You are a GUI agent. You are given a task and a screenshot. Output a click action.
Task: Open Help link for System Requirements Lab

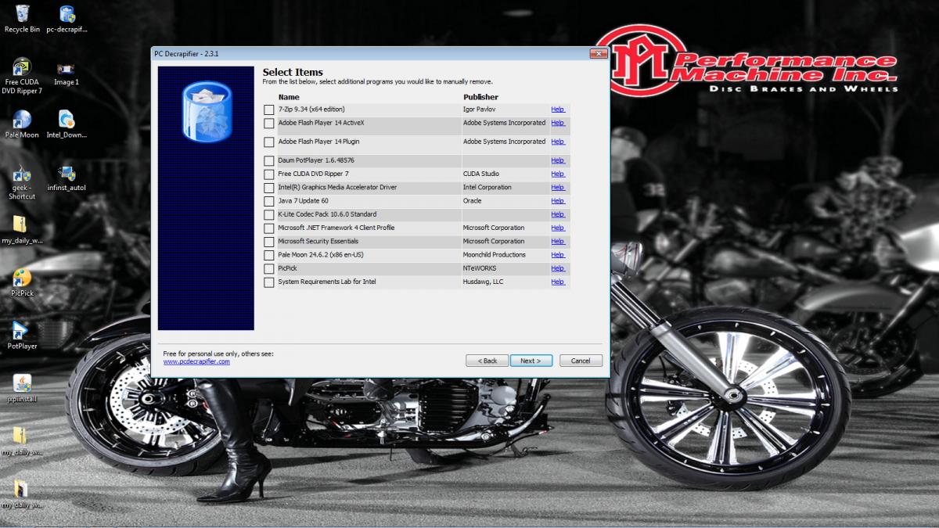pos(557,282)
